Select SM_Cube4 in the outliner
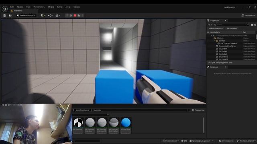257x144 pixels. 223,49
